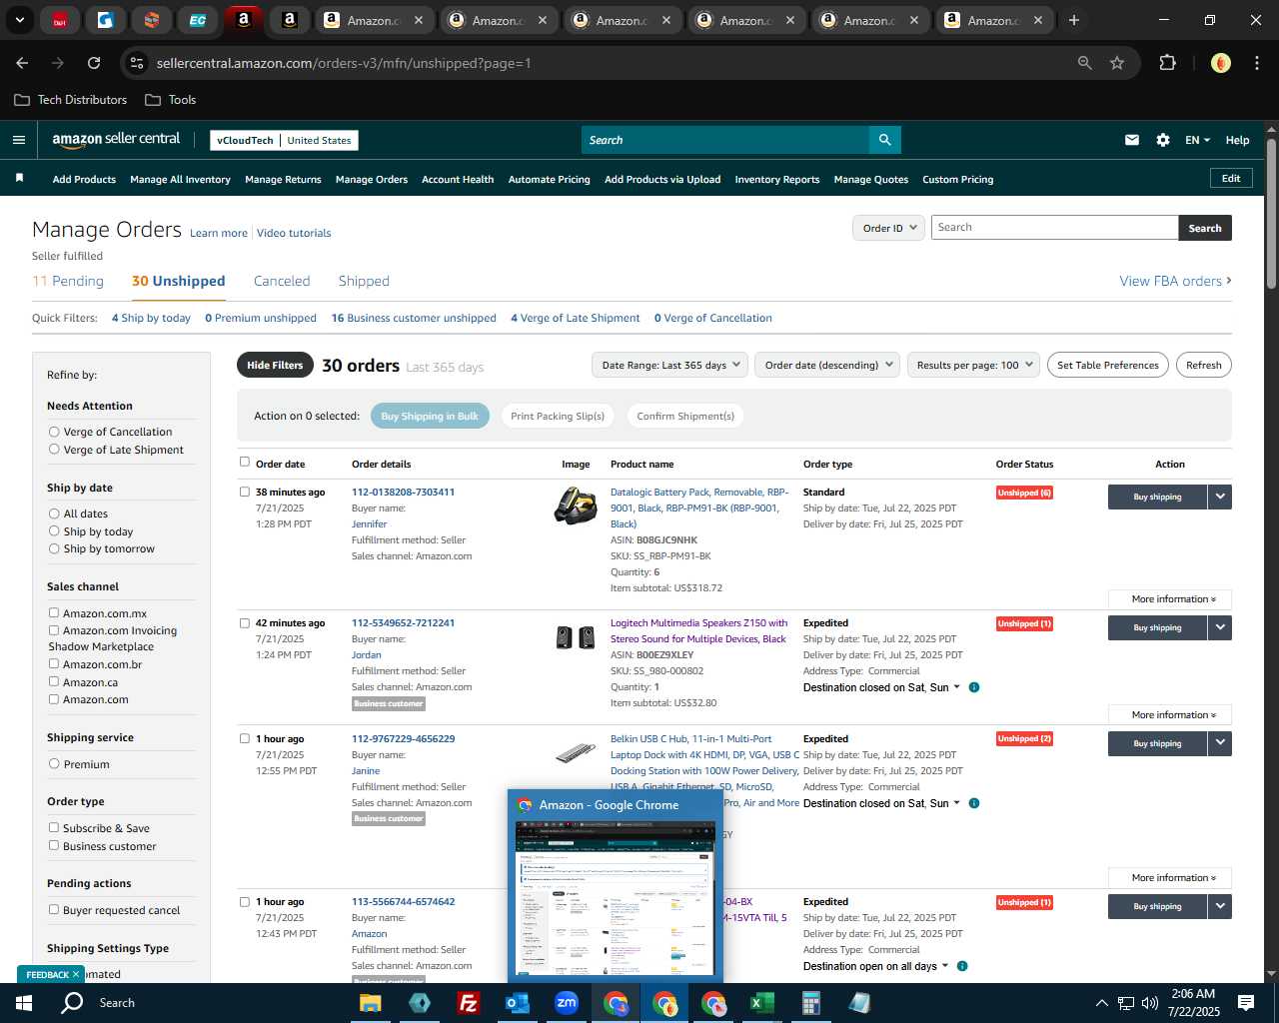Click the teal search magnifier button
The image size is (1279, 1023).
point(884,140)
